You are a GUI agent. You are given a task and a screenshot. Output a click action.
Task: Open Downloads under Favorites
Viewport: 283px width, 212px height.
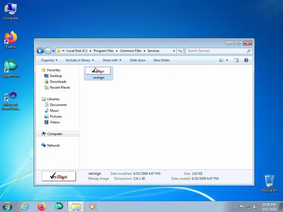tap(58, 82)
